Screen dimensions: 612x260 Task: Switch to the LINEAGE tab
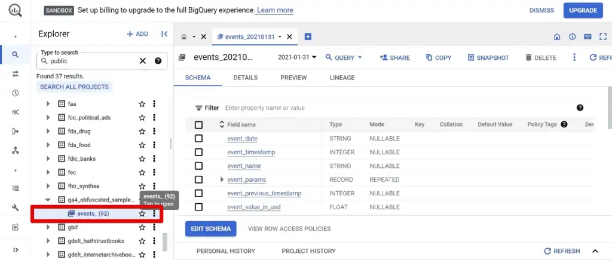(342, 78)
